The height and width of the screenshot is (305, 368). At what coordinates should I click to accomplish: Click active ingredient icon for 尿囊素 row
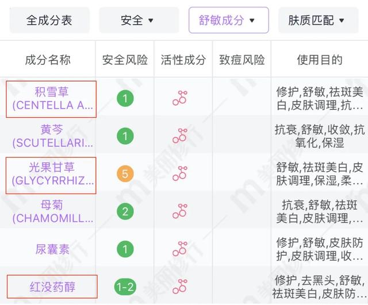(x=181, y=249)
